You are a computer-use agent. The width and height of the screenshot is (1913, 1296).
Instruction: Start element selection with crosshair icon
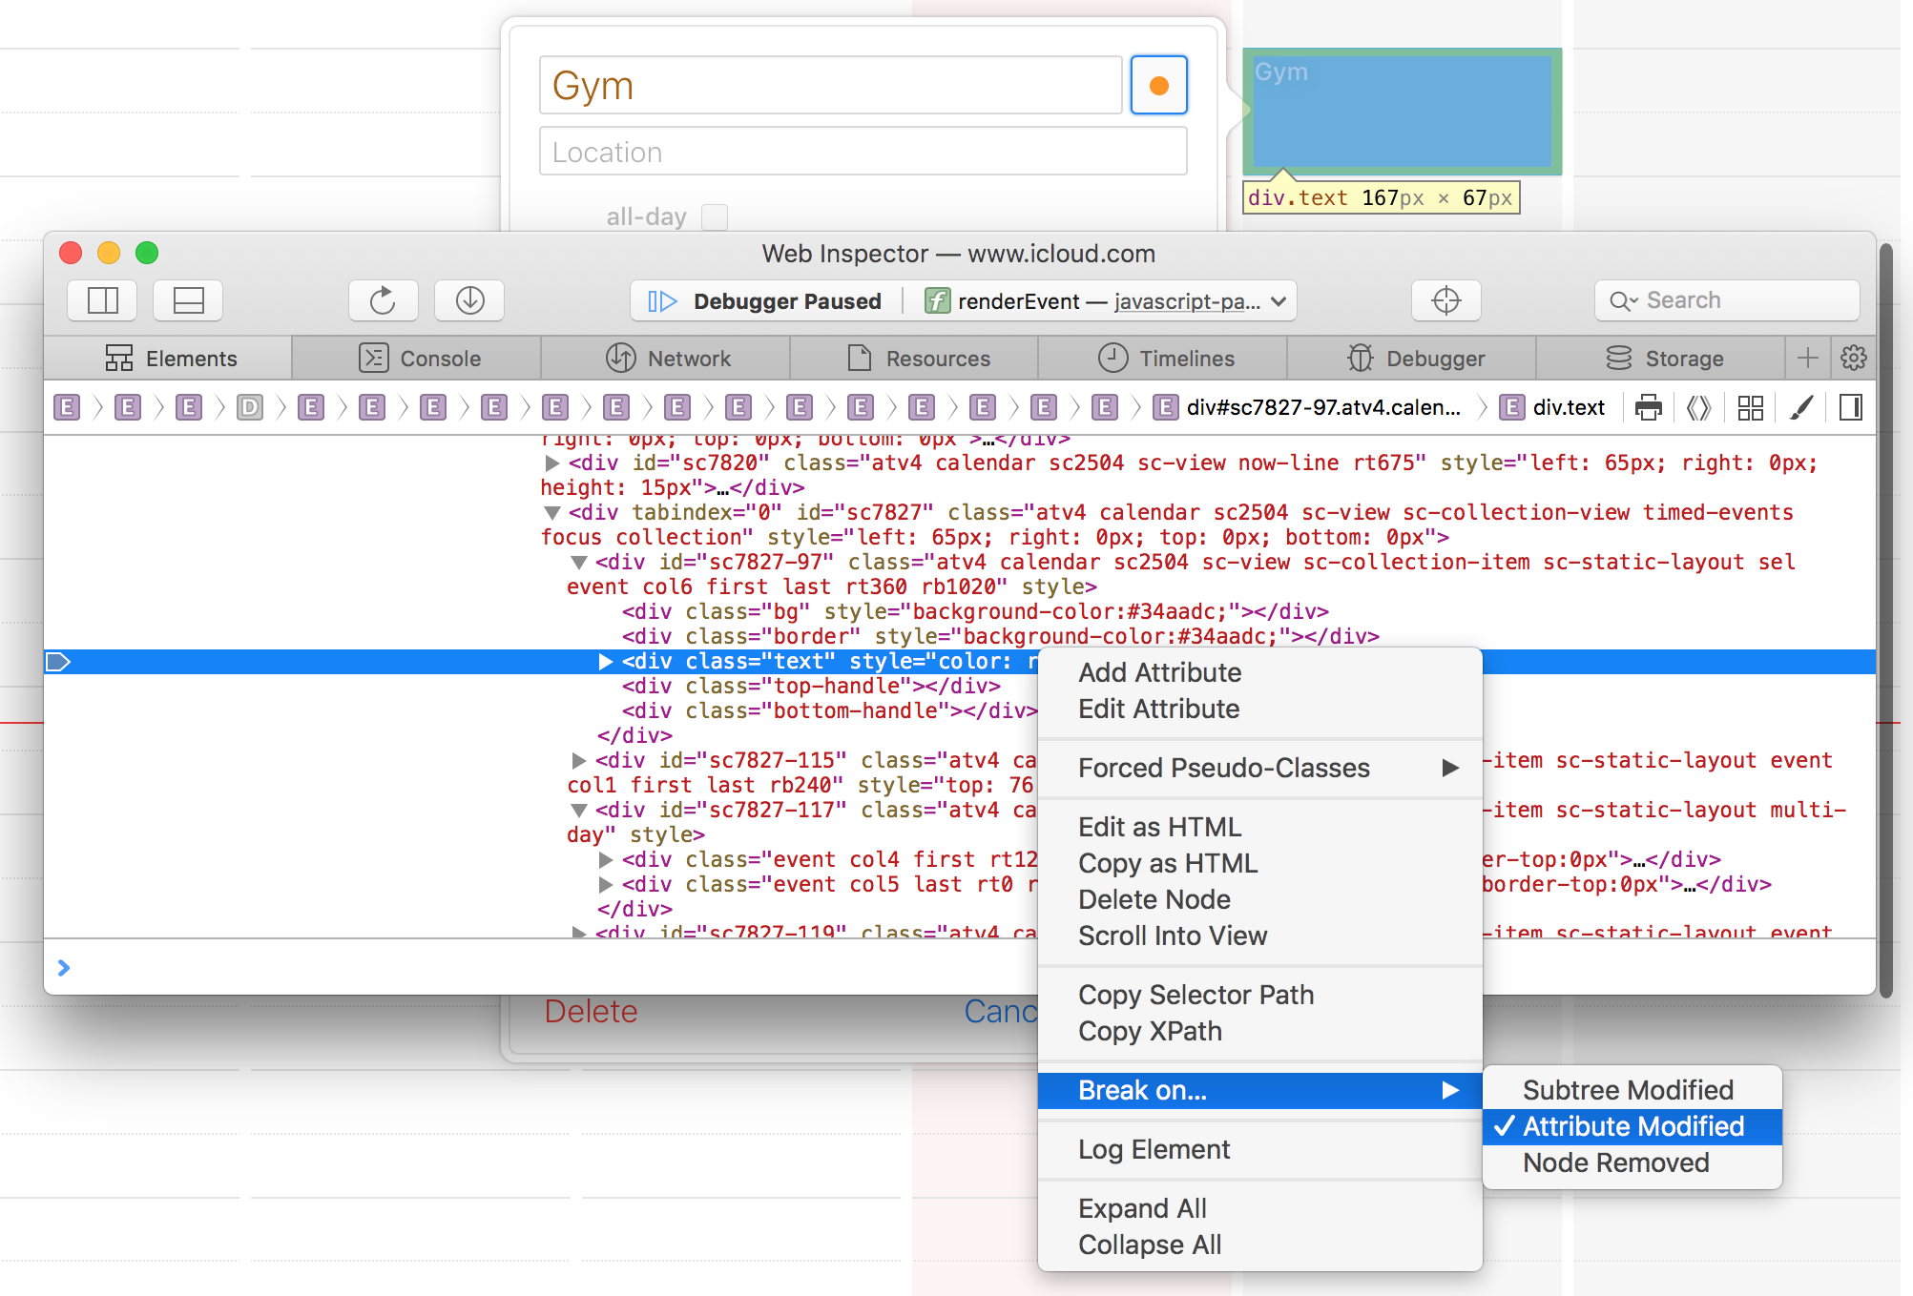(1445, 301)
